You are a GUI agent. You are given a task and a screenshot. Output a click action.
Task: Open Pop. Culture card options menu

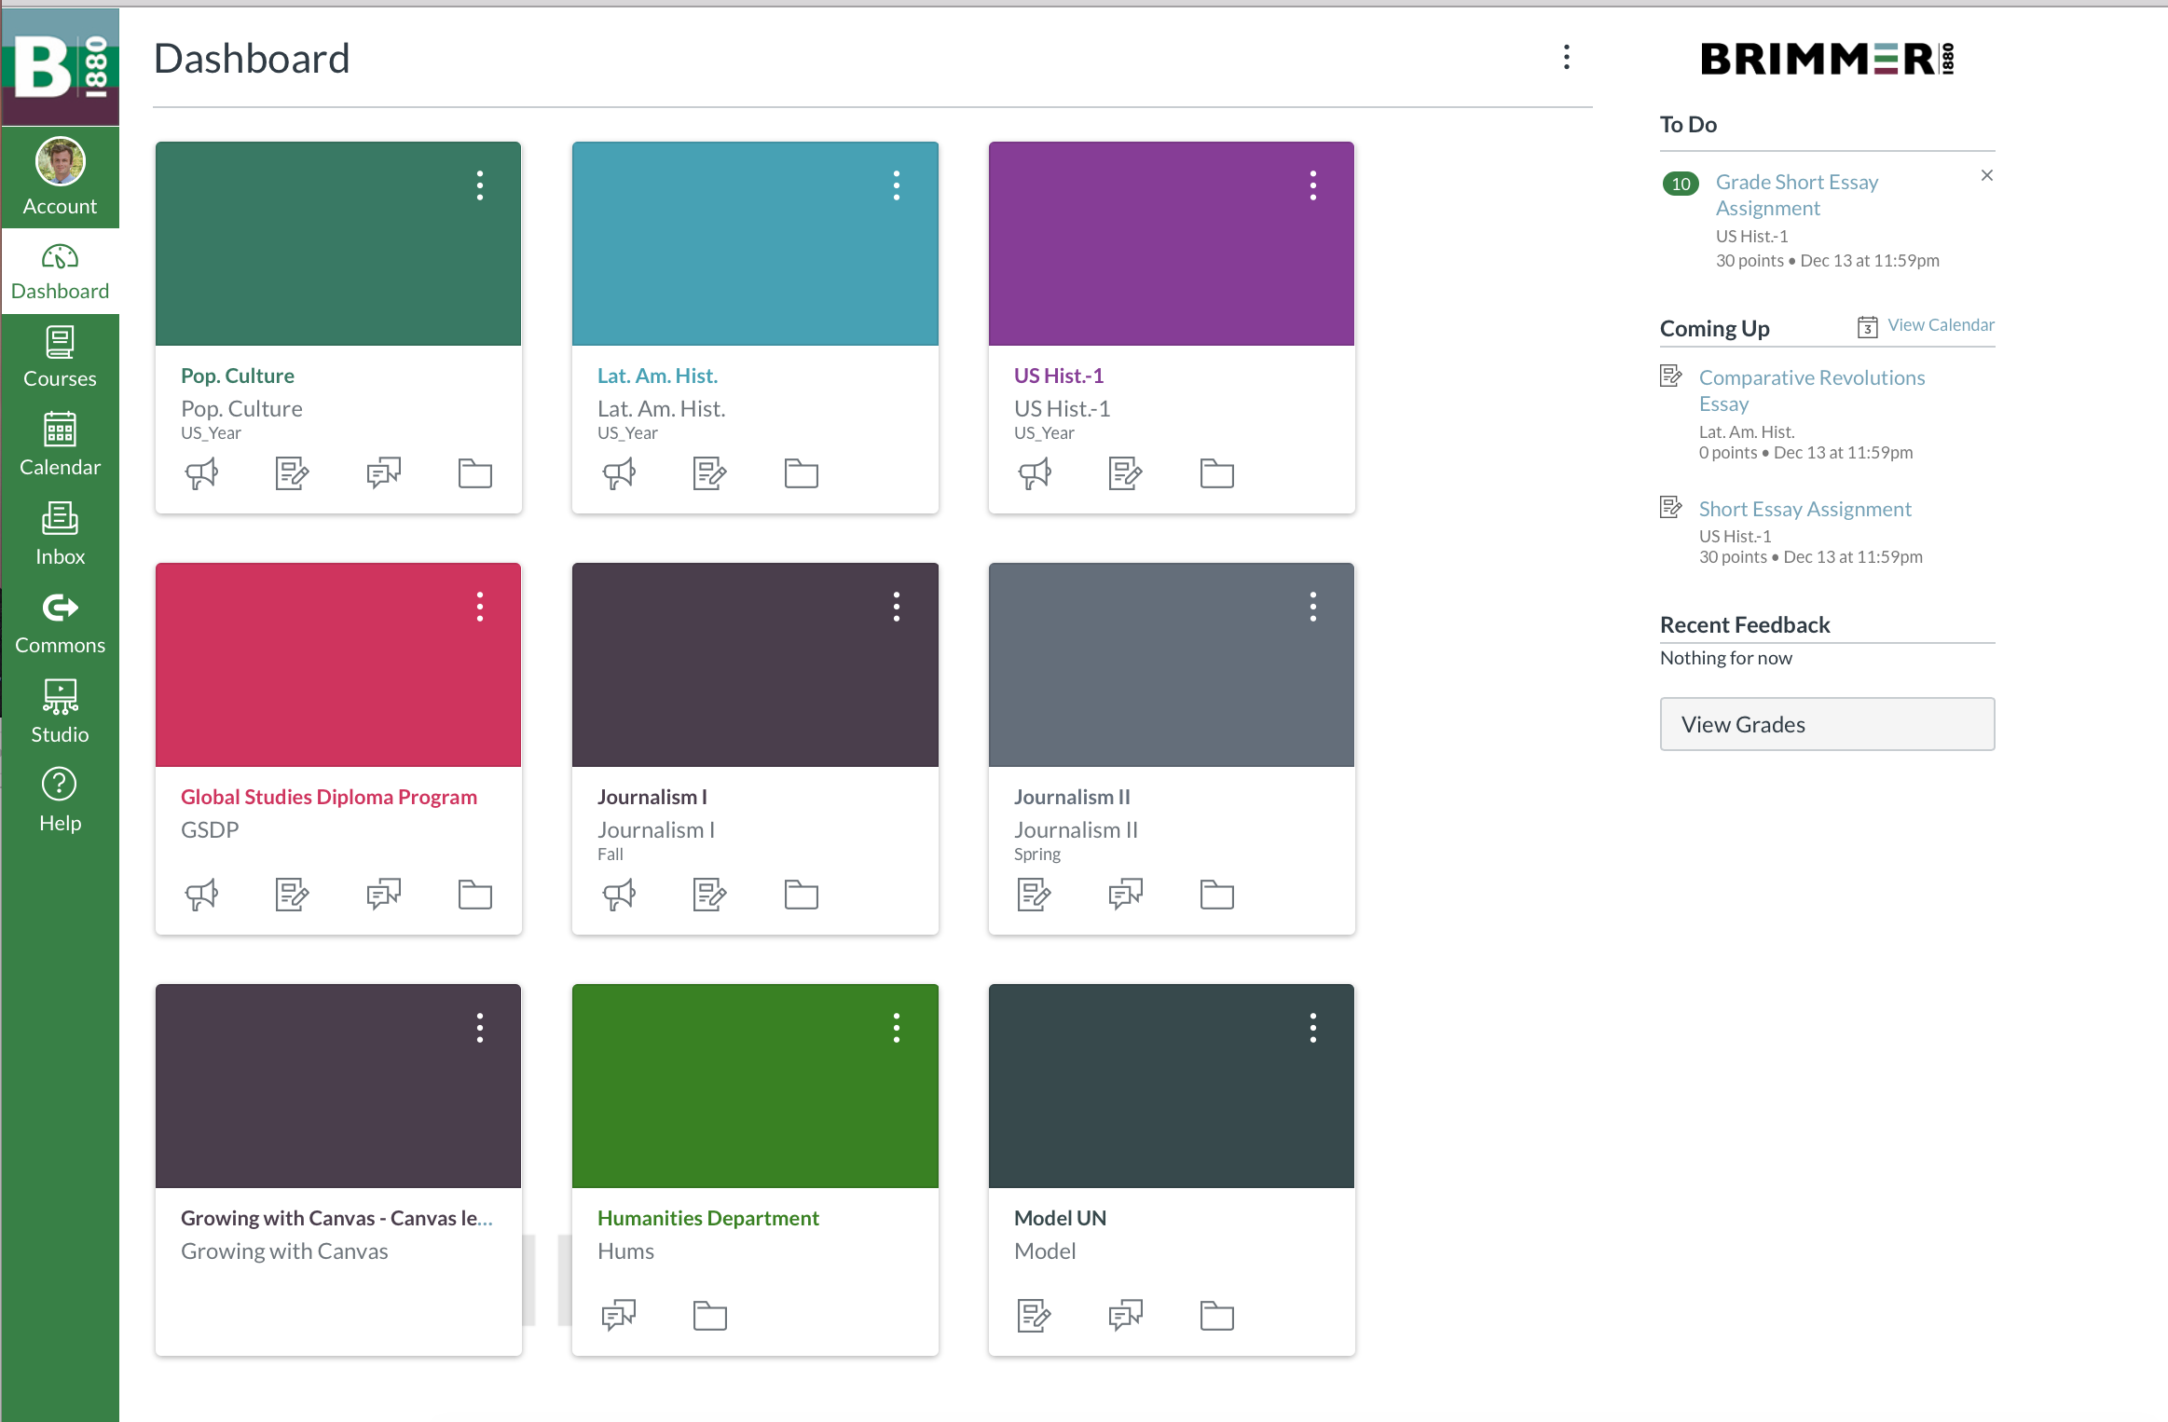click(480, 185)
